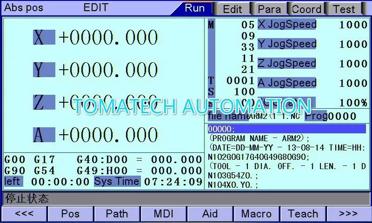The height and width of the screenshot is (223, 372).
Task: Select the Pos softkey
Action: 71,214
